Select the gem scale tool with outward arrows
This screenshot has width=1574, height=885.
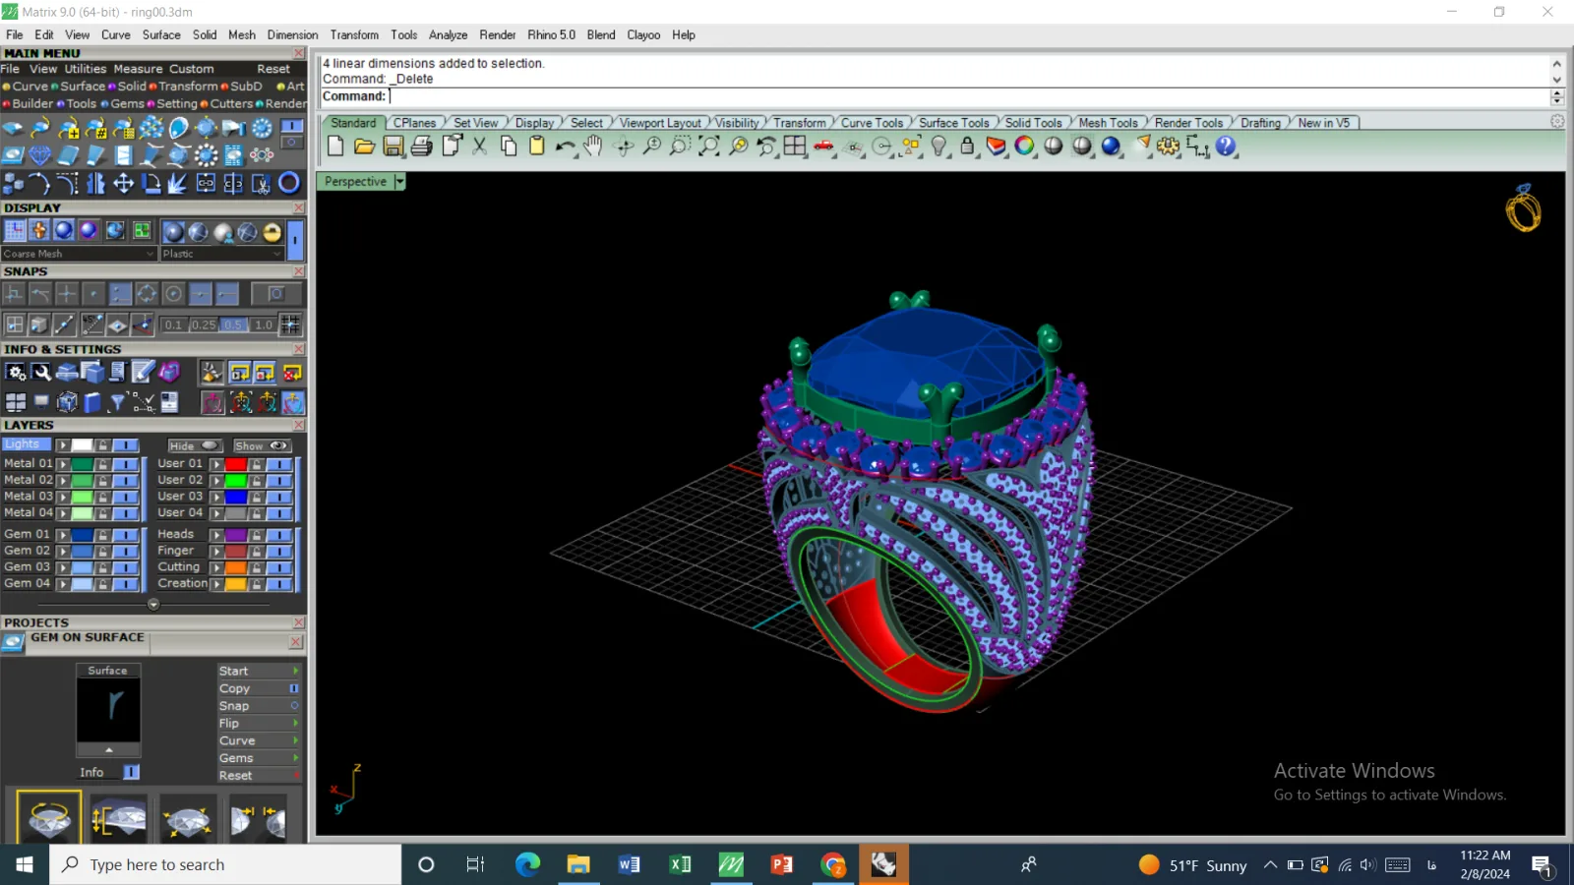click(x=187, y=818)
